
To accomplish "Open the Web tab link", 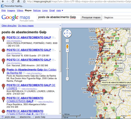I will pos(3,10).
